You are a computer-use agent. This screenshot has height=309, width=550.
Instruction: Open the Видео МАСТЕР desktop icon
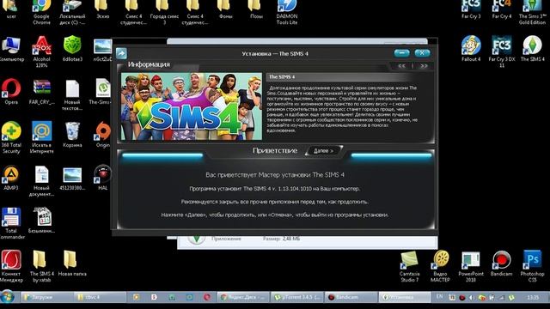440,267
